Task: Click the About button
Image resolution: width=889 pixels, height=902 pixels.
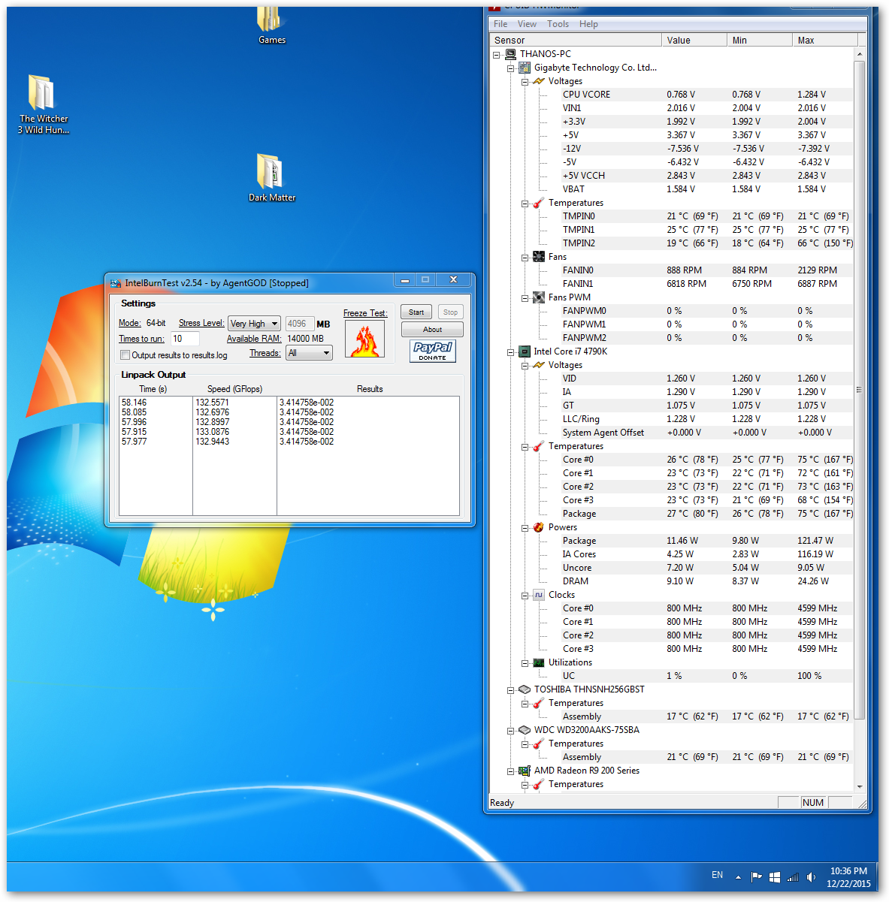Action: click(432, 329)
